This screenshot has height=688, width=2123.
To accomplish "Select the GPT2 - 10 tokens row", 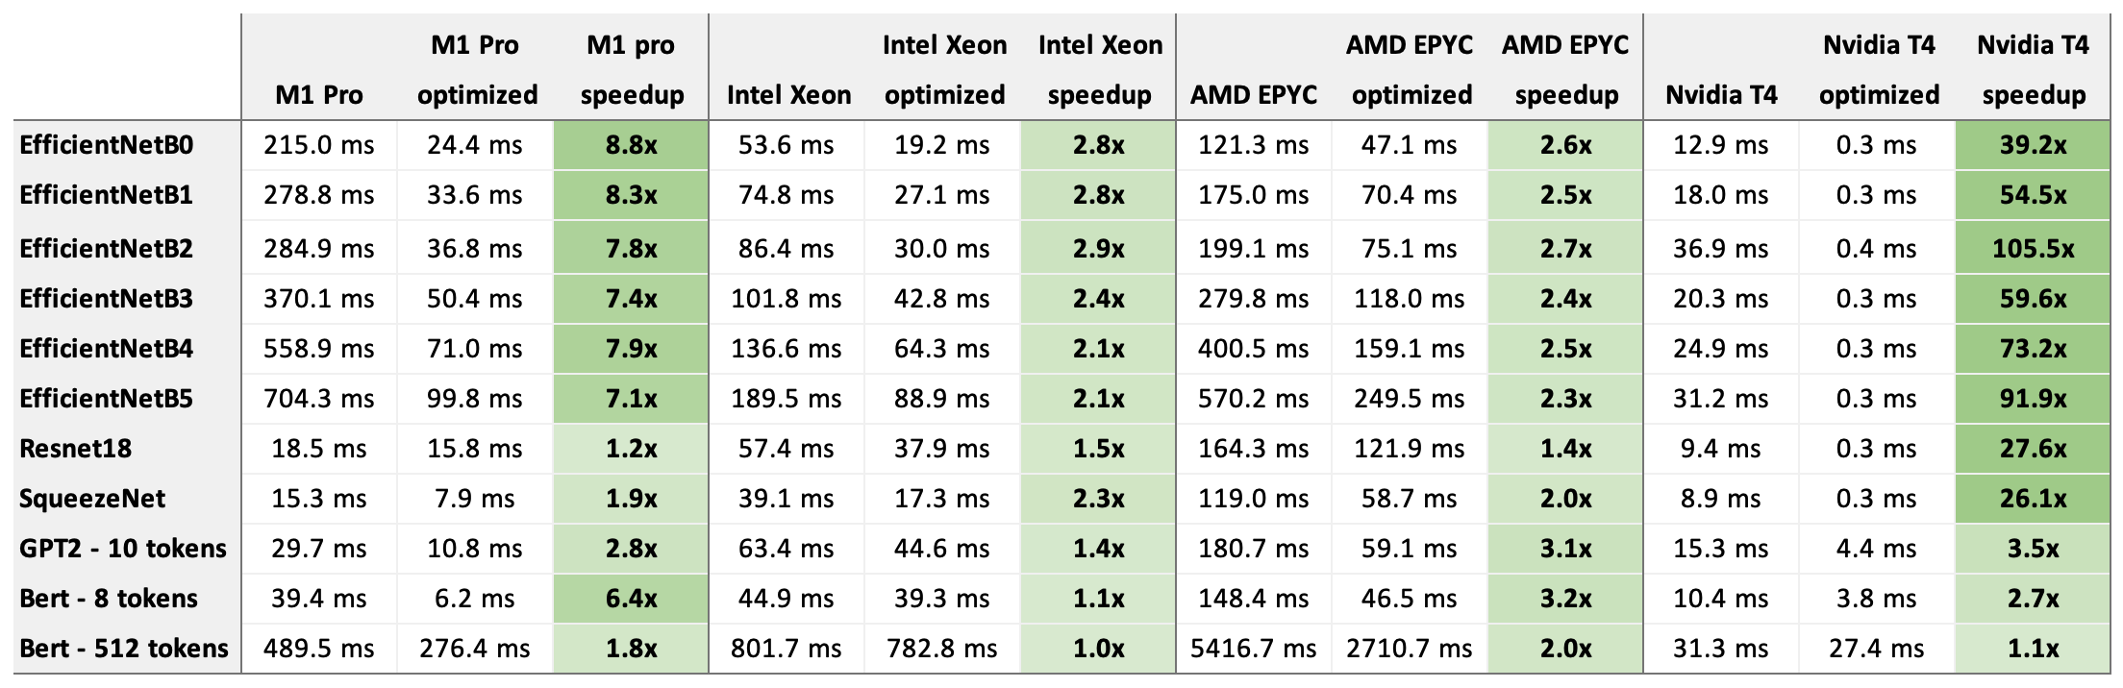I will 123,549.
